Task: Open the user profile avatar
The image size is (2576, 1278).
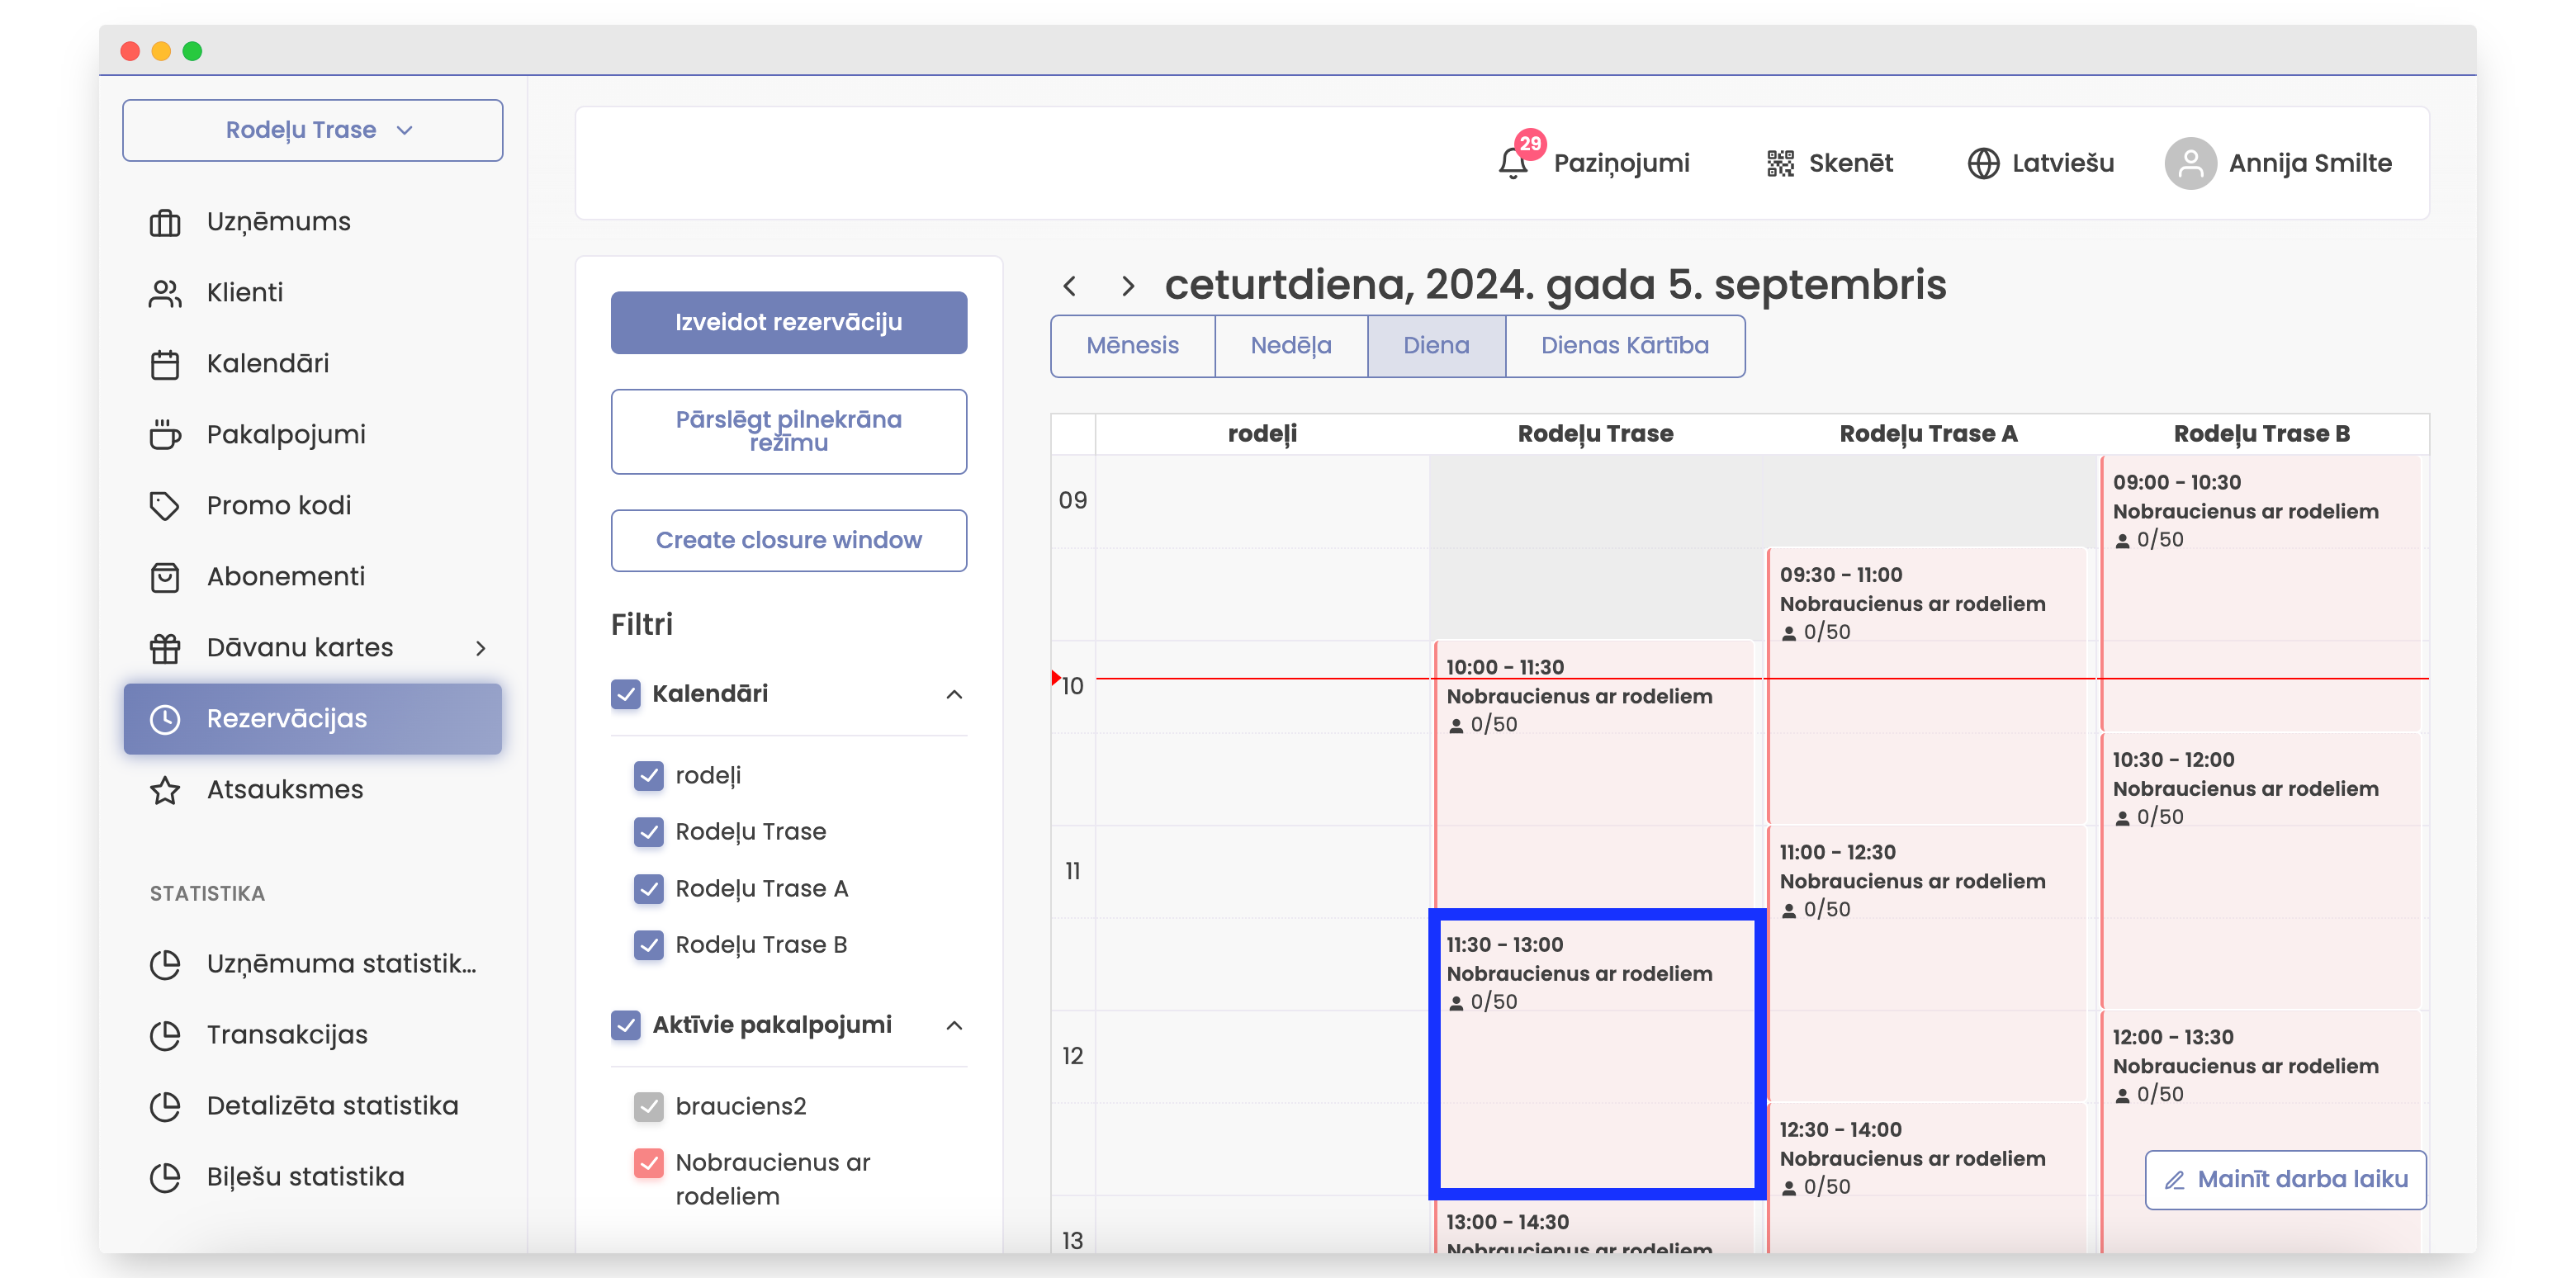Action: click(2190, 163)
